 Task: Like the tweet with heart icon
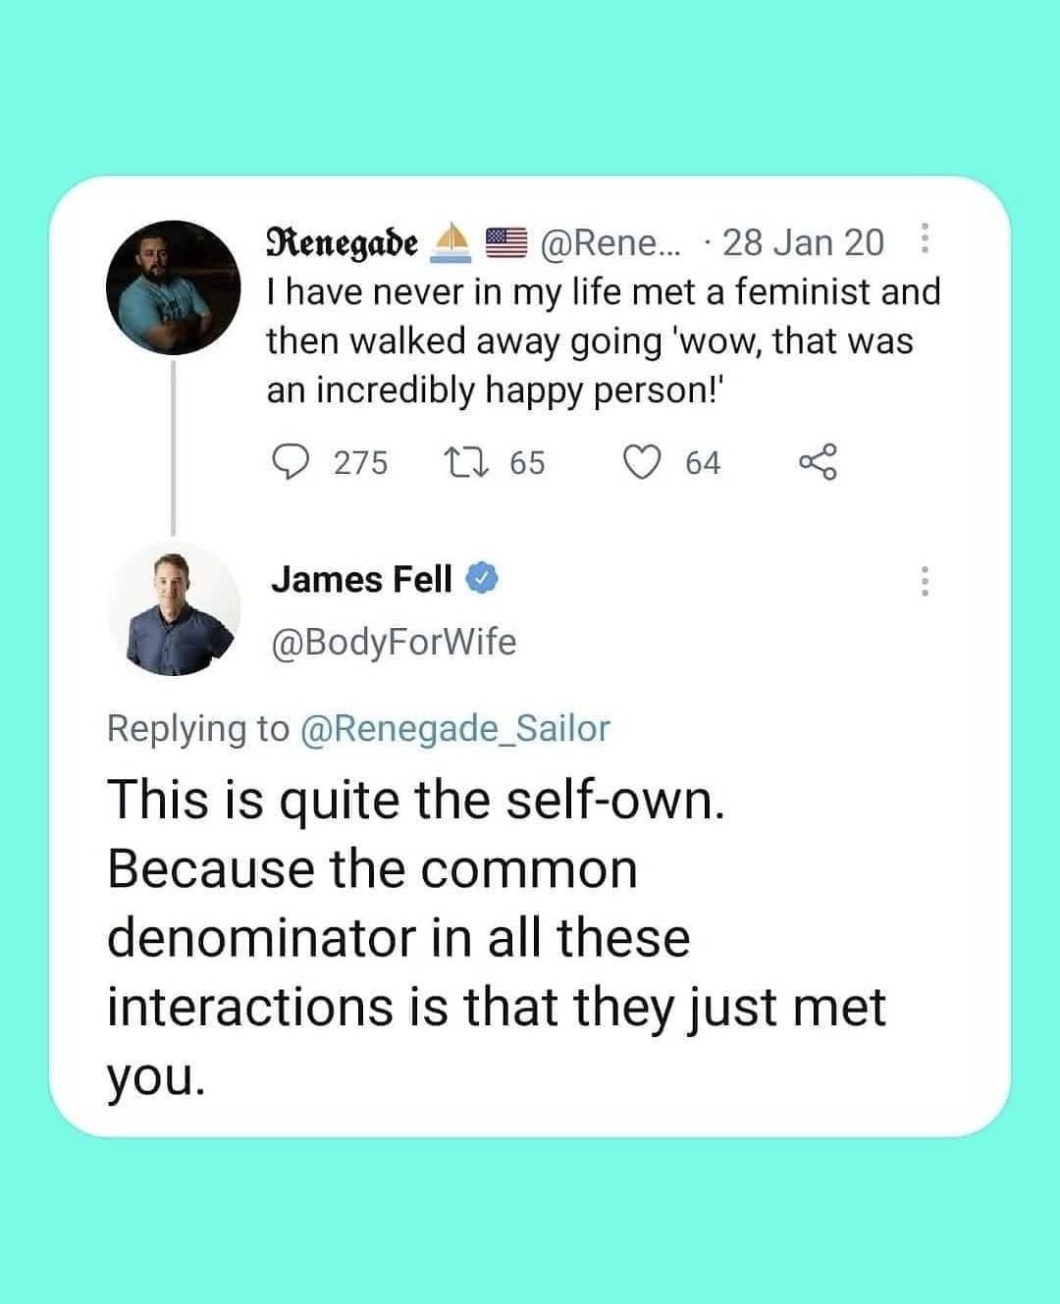643,461
